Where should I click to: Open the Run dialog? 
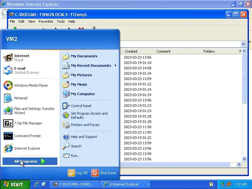(x=90, y=156)
